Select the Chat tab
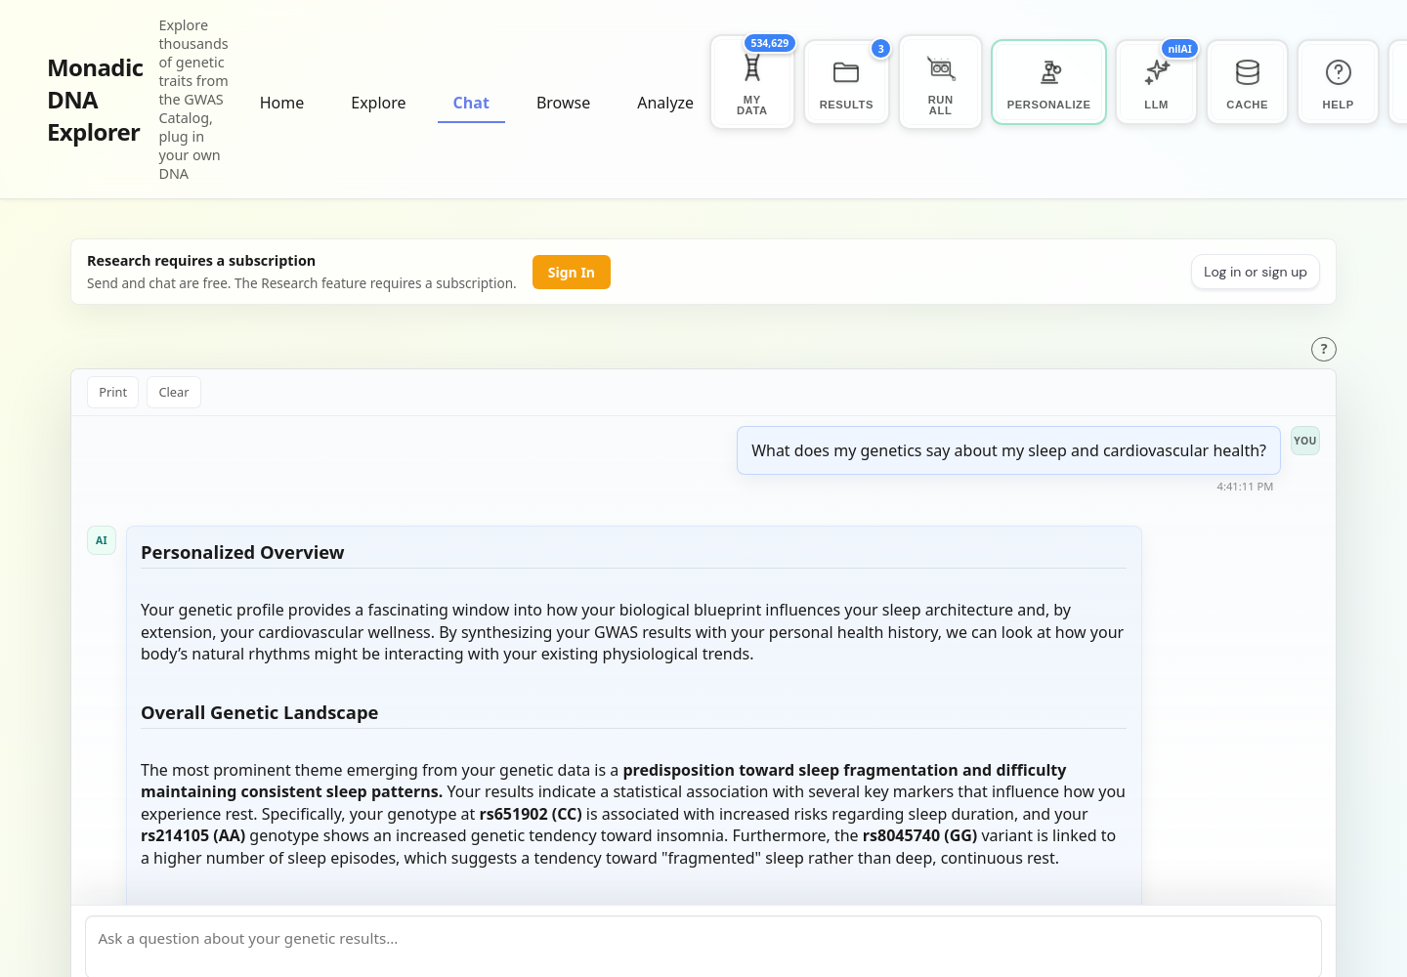 click(x=471, y=103)
